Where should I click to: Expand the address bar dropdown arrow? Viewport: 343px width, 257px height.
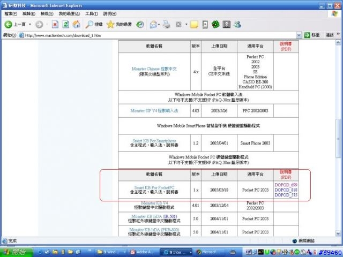pyautogui.click(x=299, y=35)
